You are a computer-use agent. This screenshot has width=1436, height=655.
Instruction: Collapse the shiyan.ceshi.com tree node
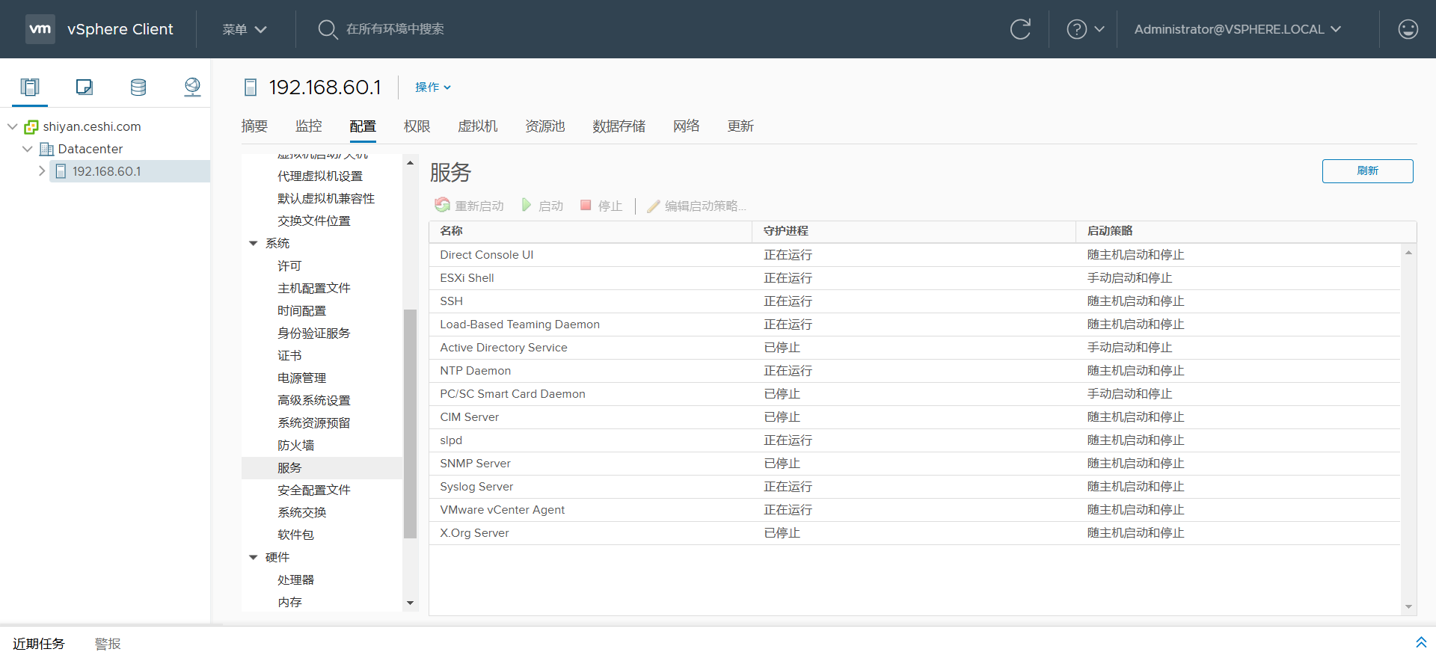point(13,126)
